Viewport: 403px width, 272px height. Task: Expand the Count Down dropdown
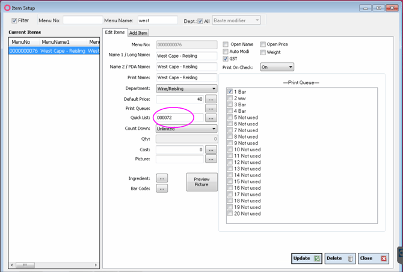[186, 129]
